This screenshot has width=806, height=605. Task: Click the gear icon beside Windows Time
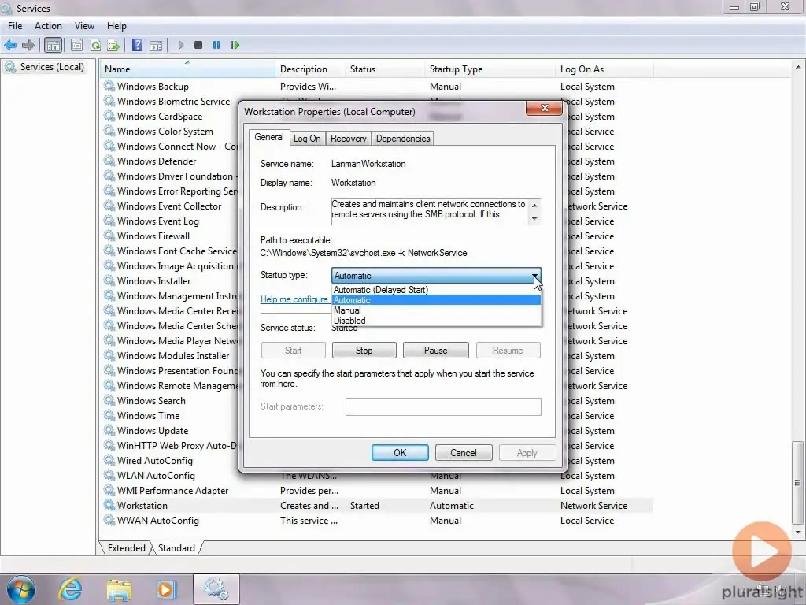[109, 415]
